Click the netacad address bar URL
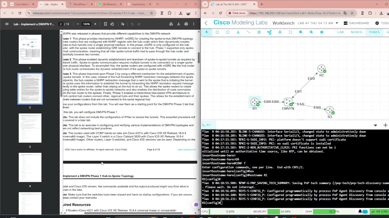Viewport: 389px width, 218px height. coord(89,13)
